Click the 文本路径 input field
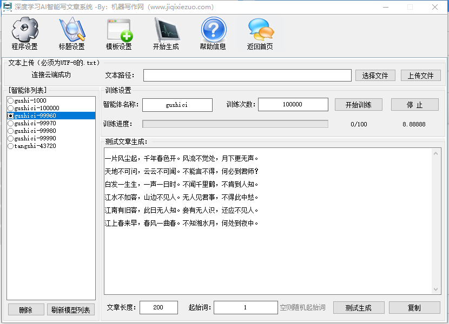This screenshot has width=449, height=324. 247,76
